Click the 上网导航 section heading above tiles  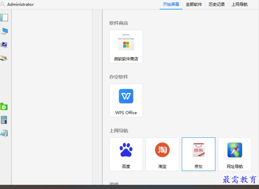tap(118, 131)
